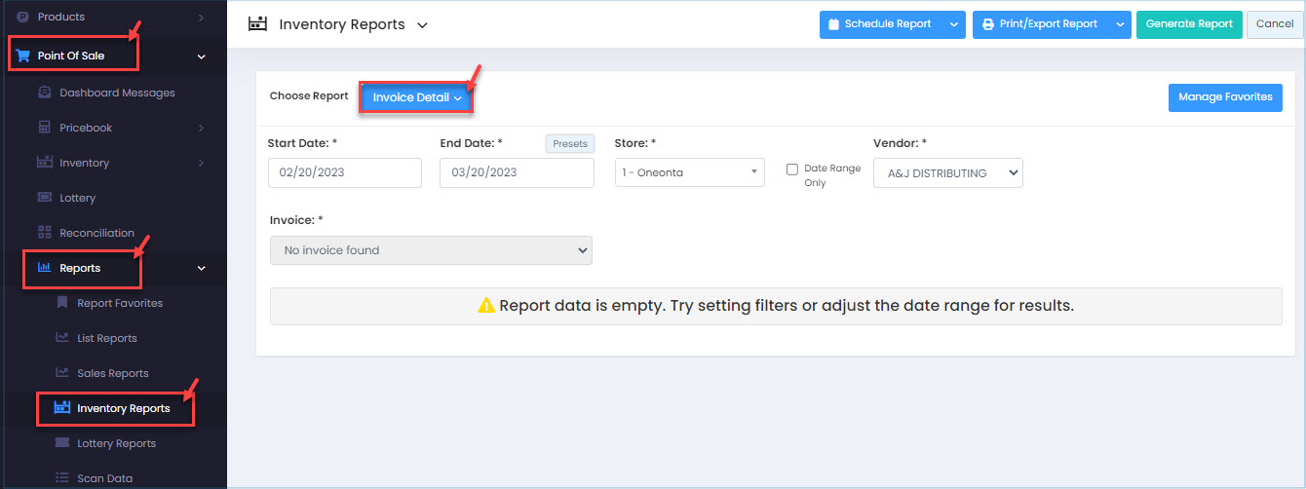Click the Report data is empty message
The image size is (1306, 489).
[776, 306]
